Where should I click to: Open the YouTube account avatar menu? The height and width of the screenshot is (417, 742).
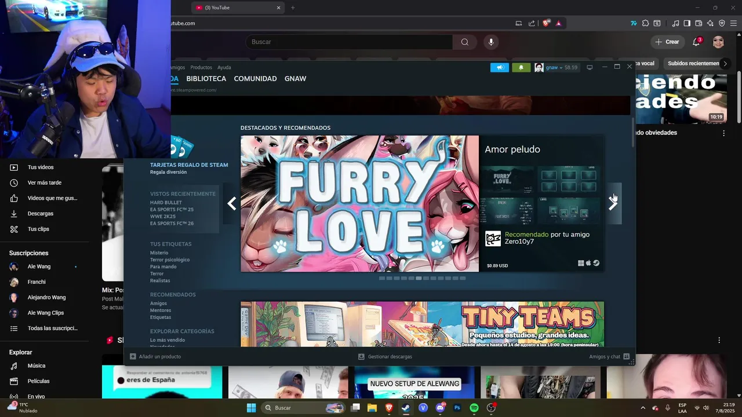718,42
